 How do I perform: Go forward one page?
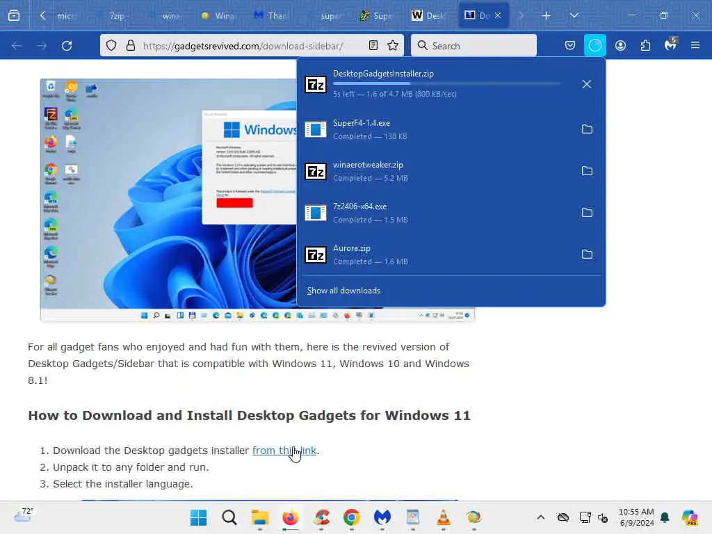point(42,46)
